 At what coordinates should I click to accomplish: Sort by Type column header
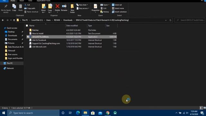coord(90,25)
